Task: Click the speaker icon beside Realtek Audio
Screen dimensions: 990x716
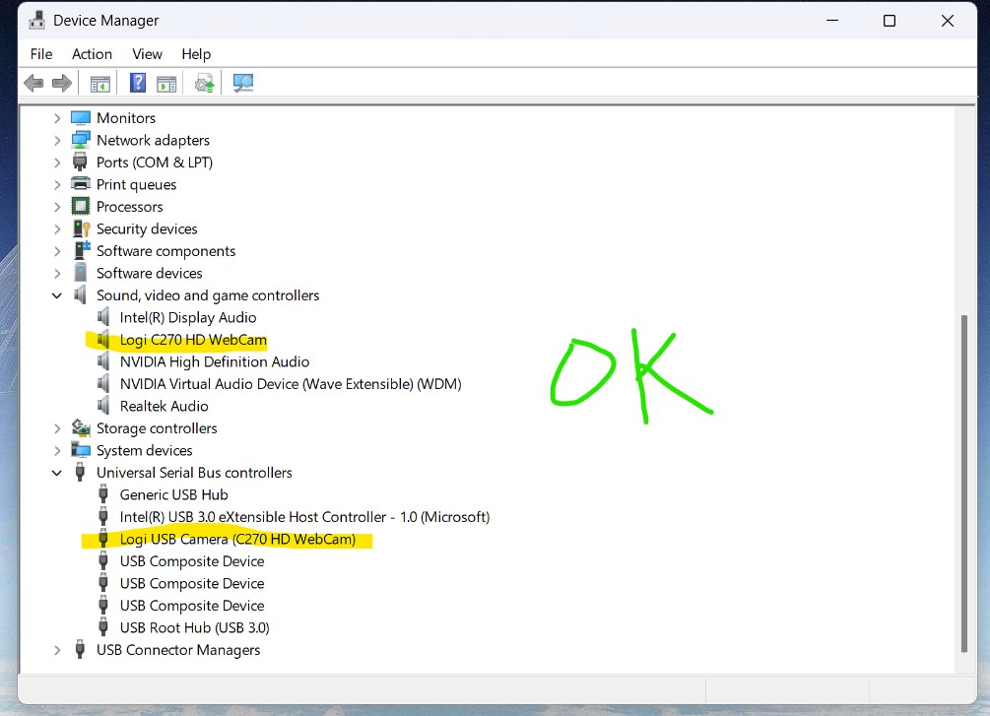Action: [x=103, y=406]
